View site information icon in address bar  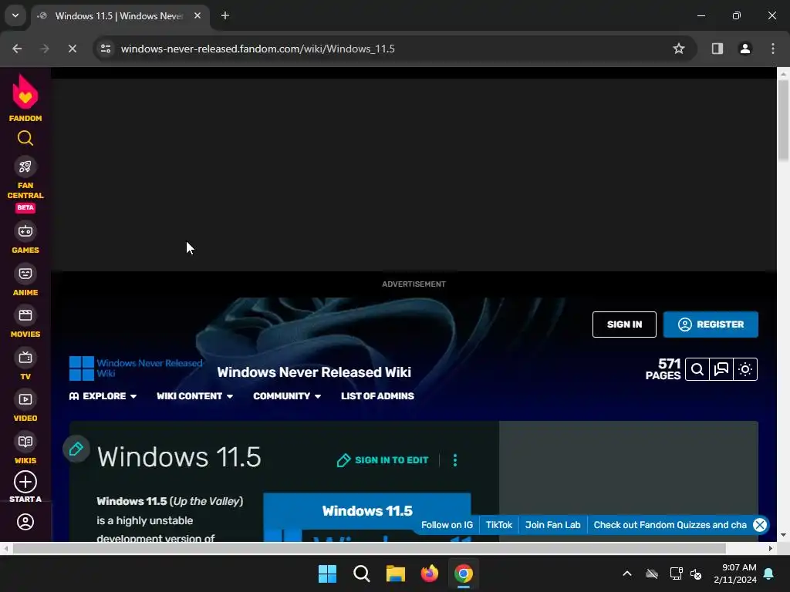[106, 49]
